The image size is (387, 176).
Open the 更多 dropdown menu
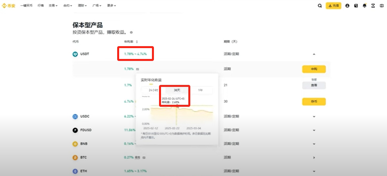[111, 5]
